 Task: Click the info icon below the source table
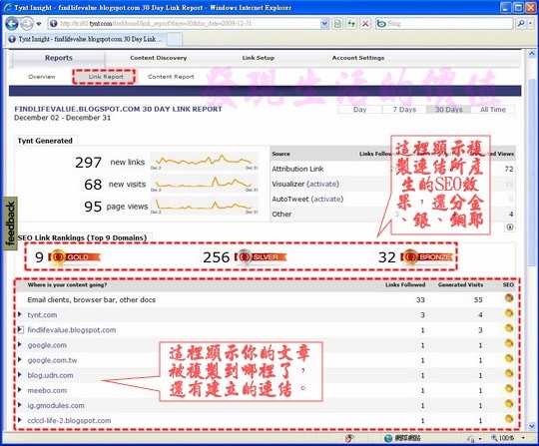point(510,226)
